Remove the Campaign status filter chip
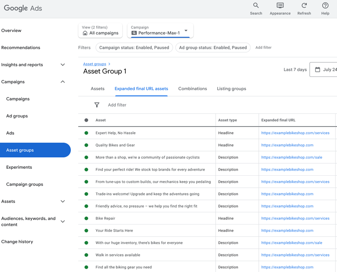 134,47
